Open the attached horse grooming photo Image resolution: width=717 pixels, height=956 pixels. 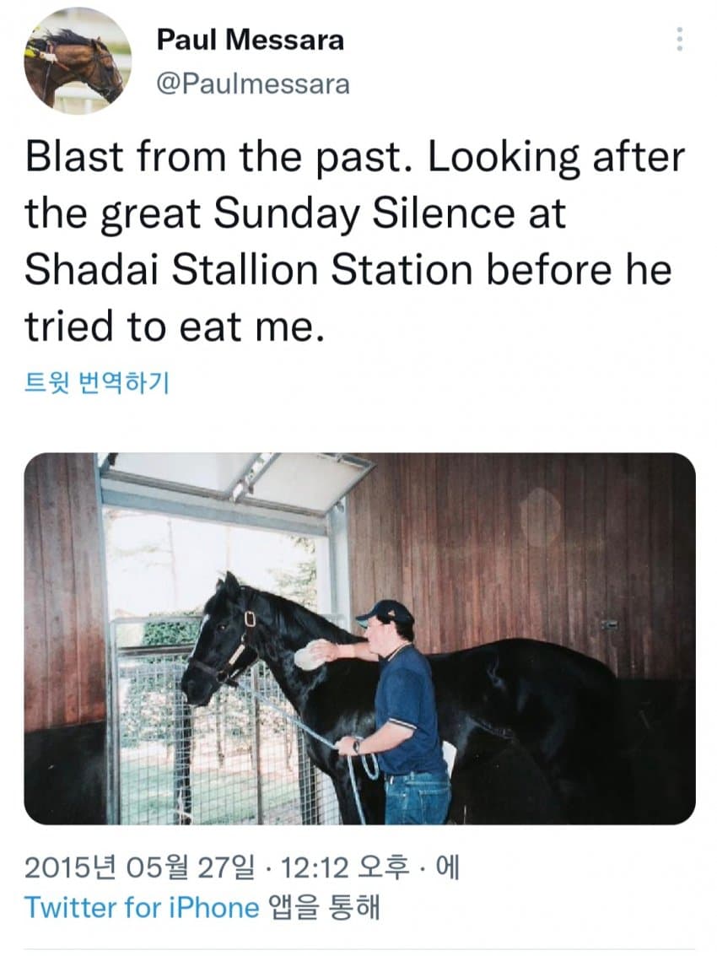click(x=359, y=638)
